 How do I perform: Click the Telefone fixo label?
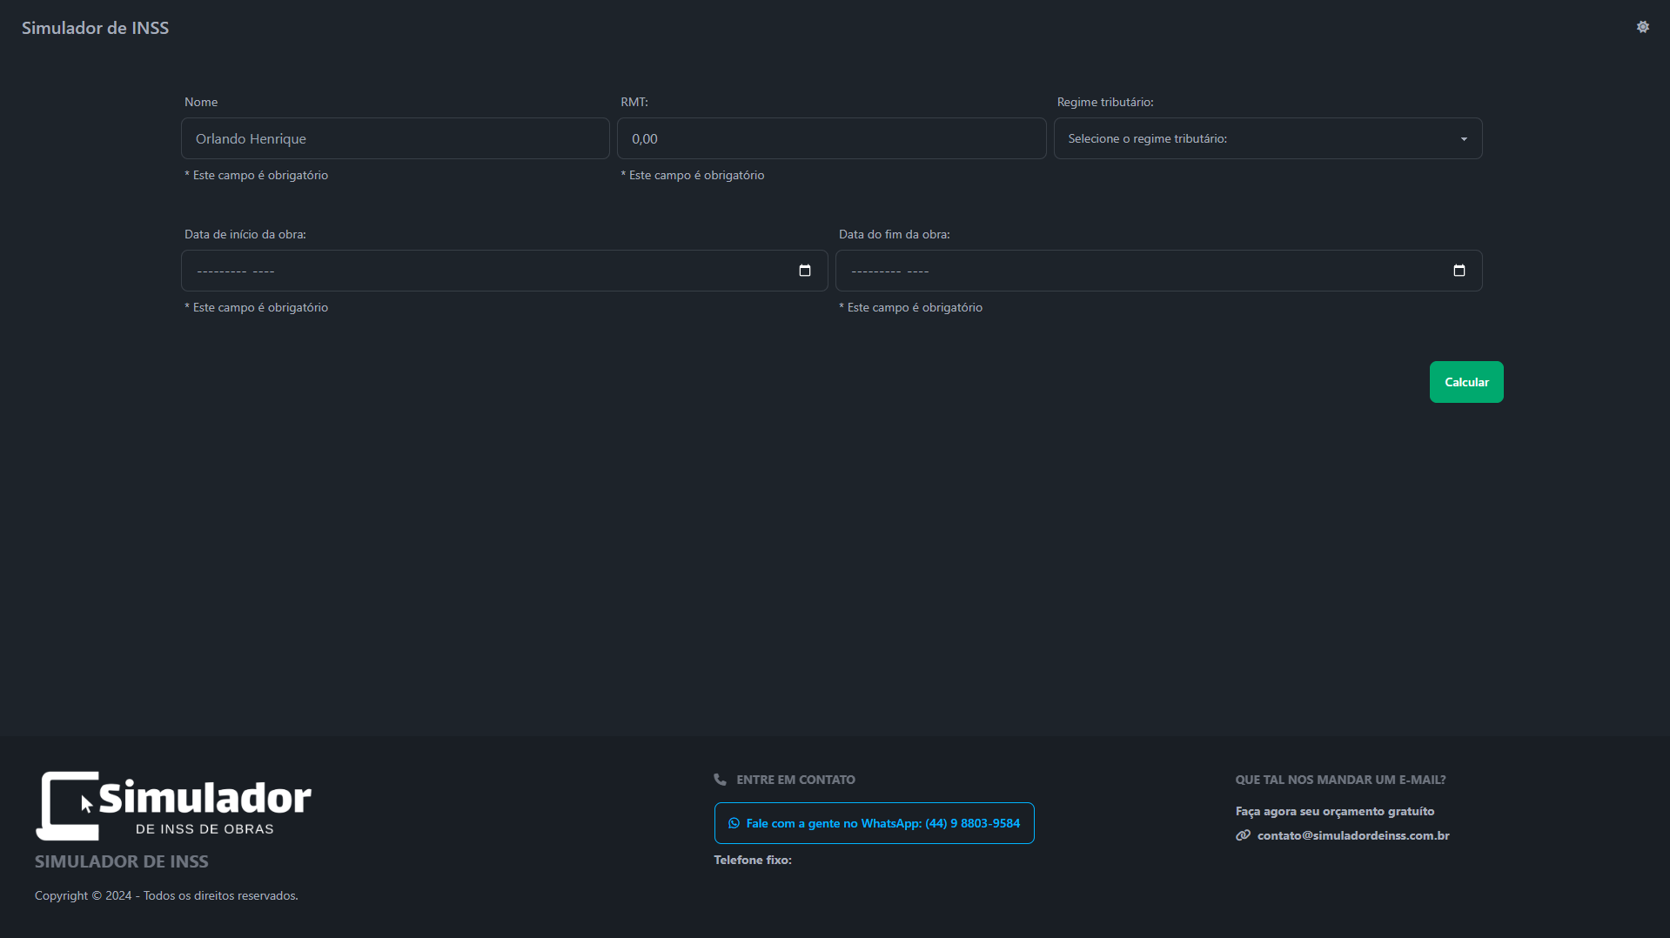tap(753, 860)
